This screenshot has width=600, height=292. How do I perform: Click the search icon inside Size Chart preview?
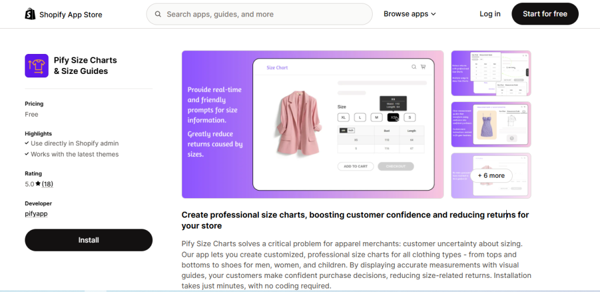(x=414, y=67)
